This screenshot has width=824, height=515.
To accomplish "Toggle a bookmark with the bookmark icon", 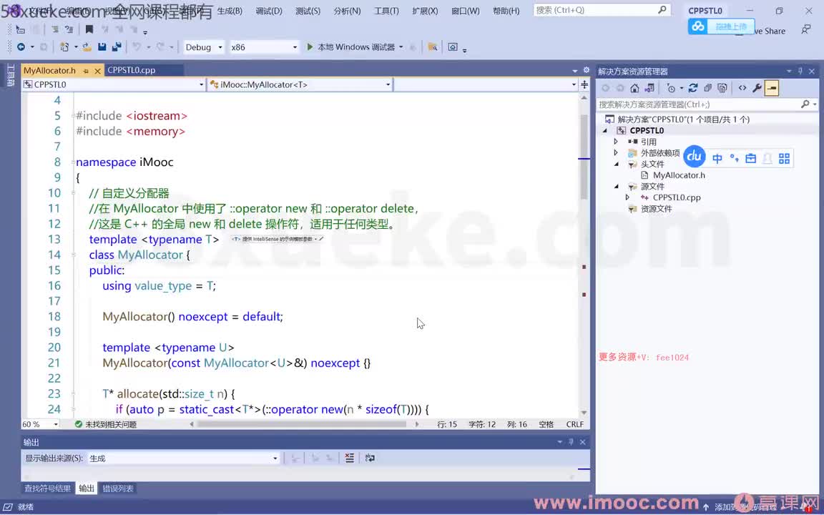I will (89, 29).
